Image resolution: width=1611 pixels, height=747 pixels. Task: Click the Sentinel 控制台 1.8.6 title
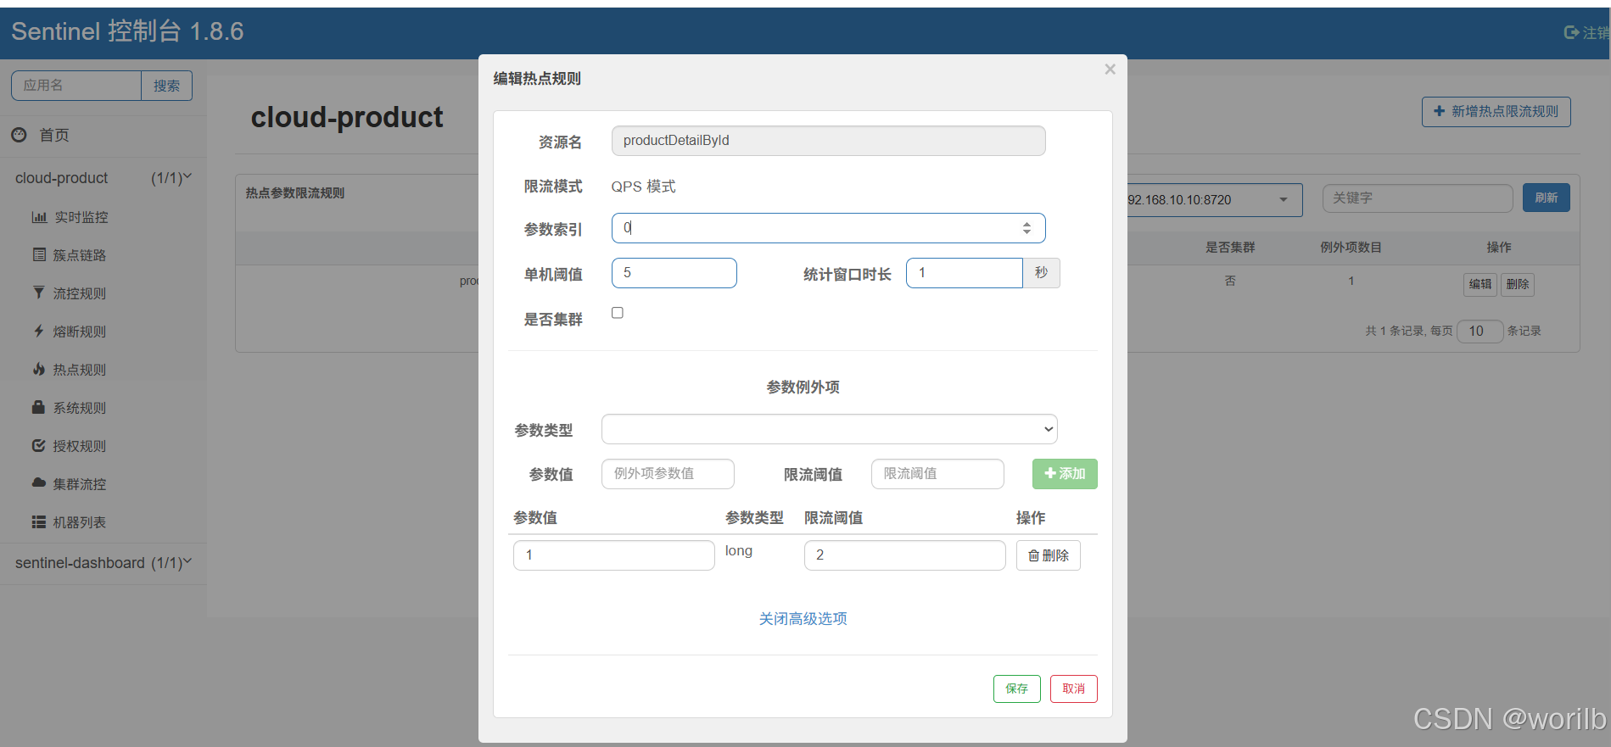click(127, 31)
